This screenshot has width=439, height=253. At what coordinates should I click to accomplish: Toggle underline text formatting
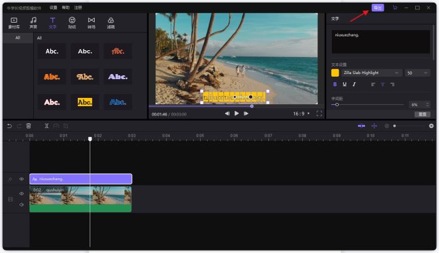[344, 84]
